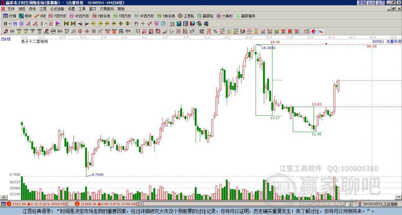The width and height of the screenshot is (402, 215).
Task: Click the calendar date icon
Action: click(172, 24)
